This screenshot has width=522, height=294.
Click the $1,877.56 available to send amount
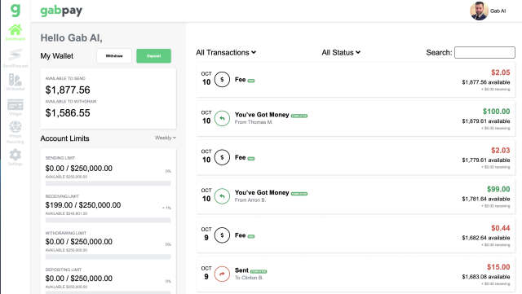click(68, 90)
